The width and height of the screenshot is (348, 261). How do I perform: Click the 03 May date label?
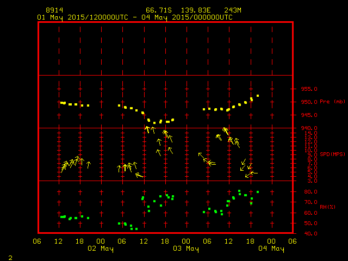pos(185,248)
